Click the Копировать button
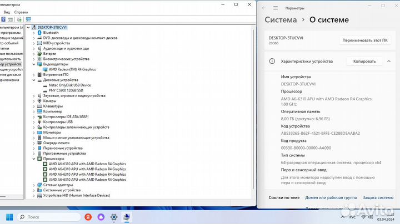The image size is (400, 224). tap(364, 61)
